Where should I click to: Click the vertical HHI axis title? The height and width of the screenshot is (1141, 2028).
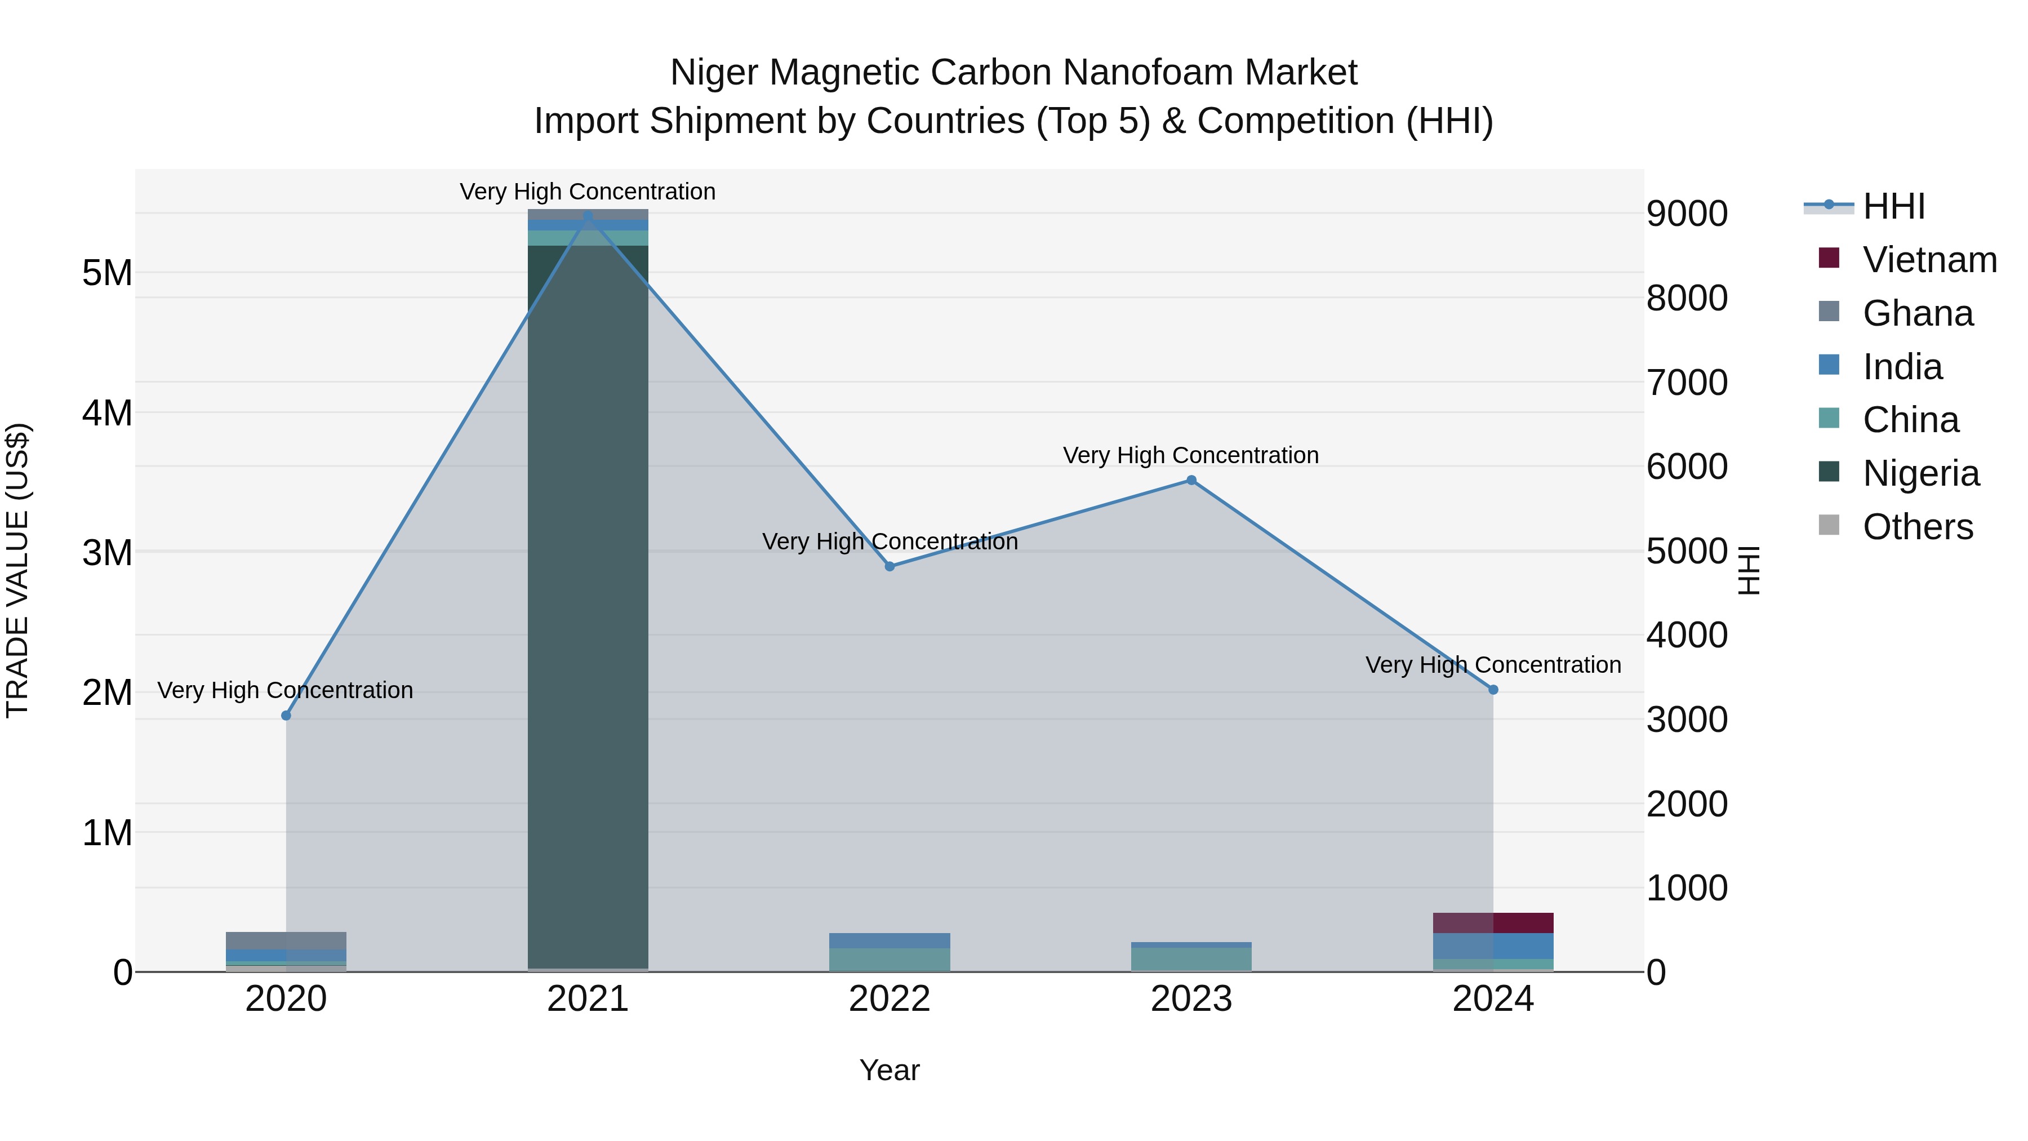point(1749,570)
